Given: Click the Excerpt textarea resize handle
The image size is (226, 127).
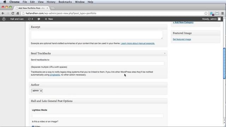Looking at the screenshot, I should [162, 38].
